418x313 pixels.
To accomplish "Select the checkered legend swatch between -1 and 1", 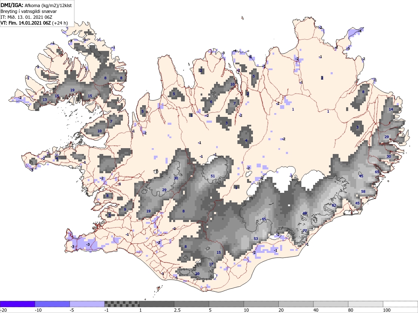I will pos(122,304).
